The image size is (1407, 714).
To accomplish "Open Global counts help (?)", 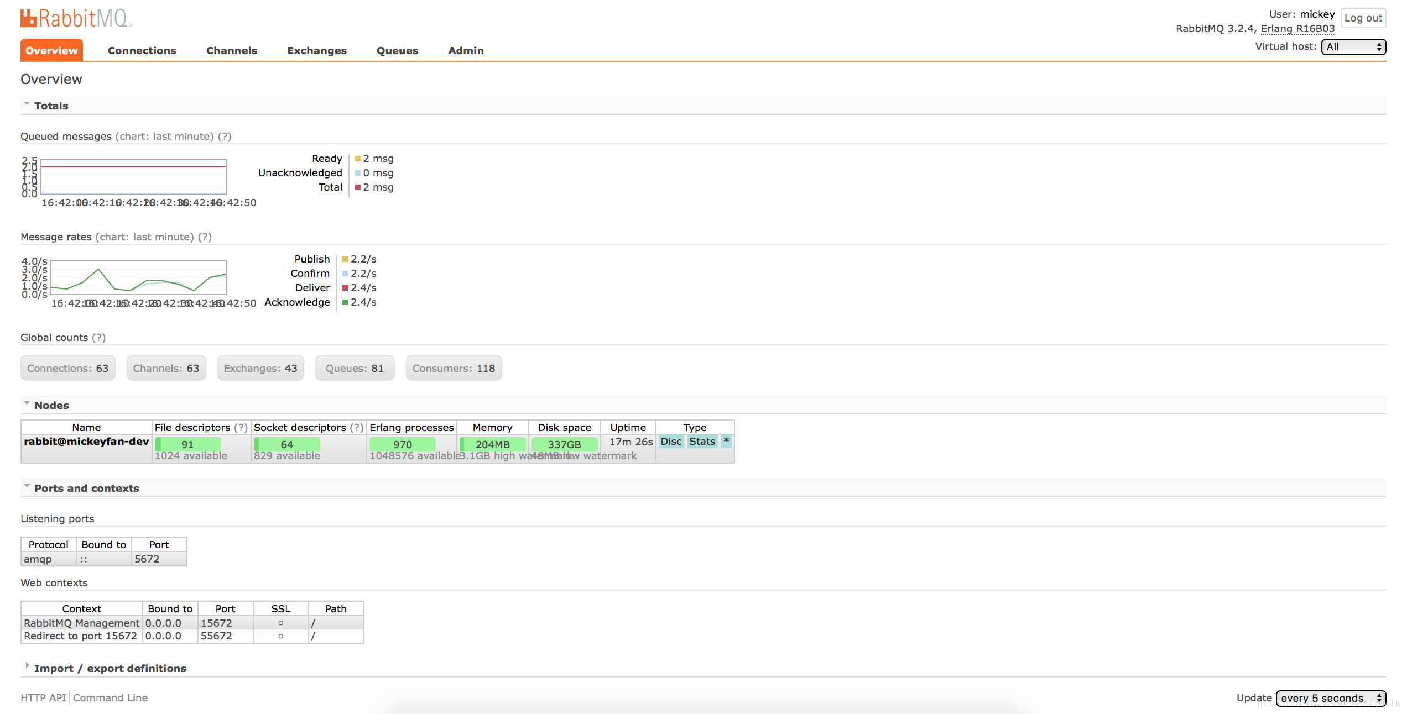I will tap(98, 337).
